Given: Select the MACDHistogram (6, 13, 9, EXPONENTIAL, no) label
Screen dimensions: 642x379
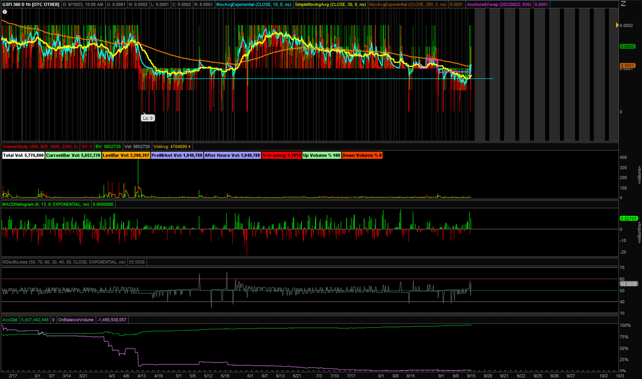Looking at the screenshot, I should coord(46,204).
